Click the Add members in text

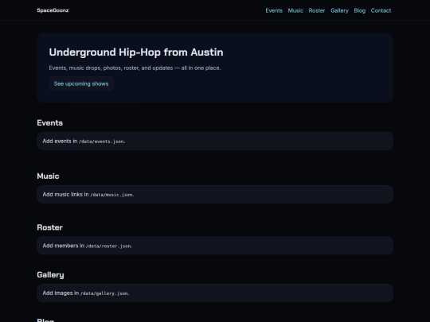pyautogui.click(x=64, y=246)
